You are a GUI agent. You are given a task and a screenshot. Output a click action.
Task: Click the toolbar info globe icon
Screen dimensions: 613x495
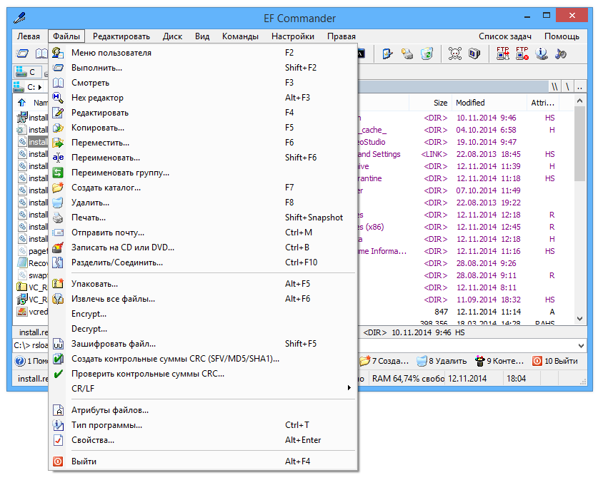coord(542,53)
